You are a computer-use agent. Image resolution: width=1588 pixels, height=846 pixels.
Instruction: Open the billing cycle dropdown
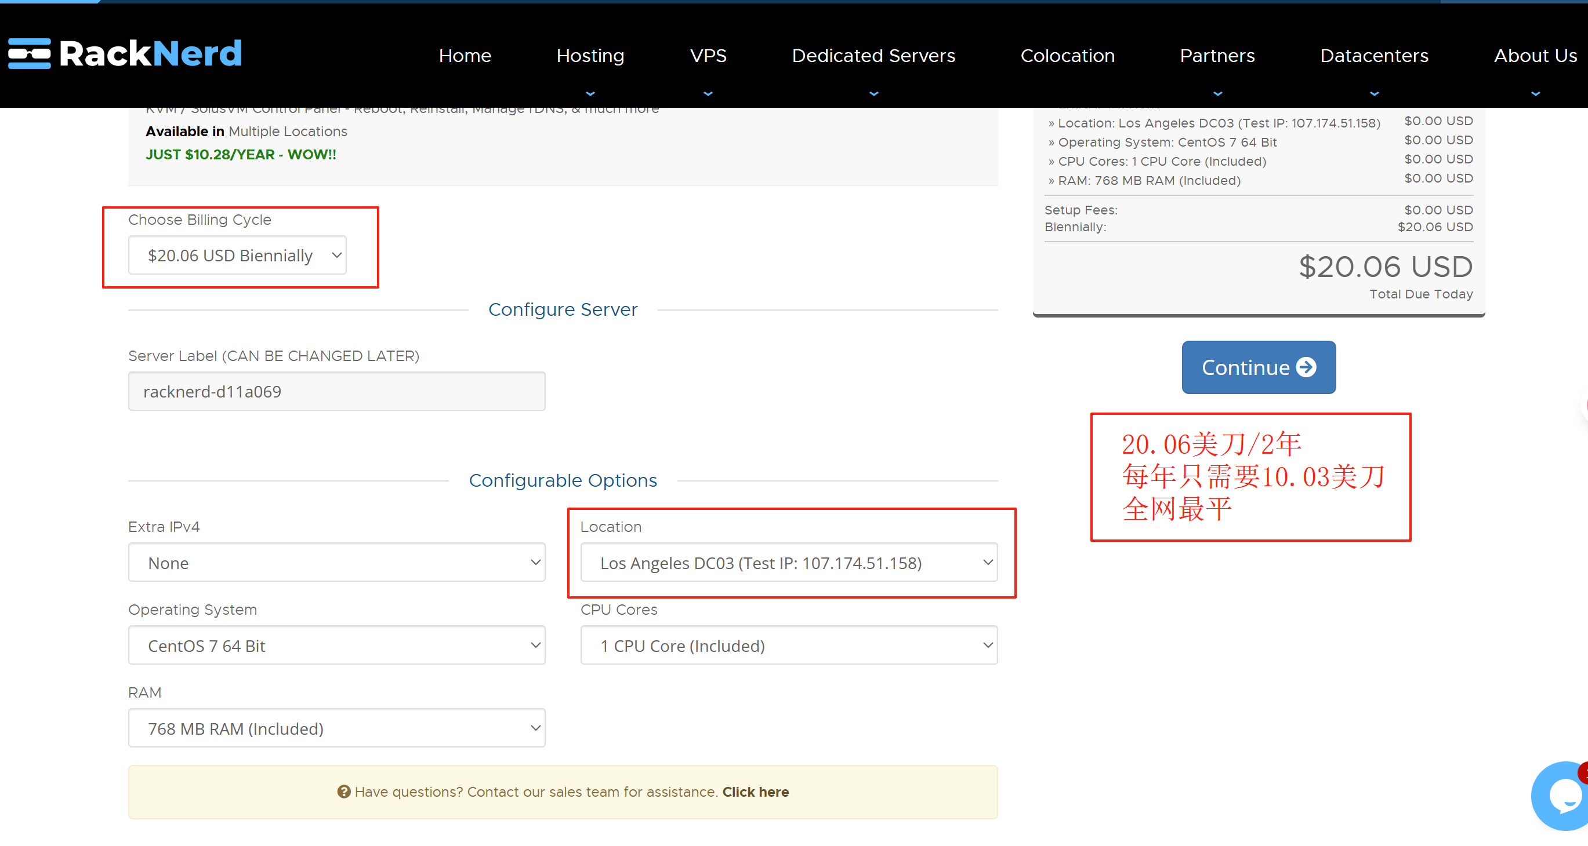[237, 255]
